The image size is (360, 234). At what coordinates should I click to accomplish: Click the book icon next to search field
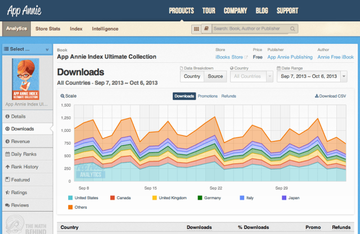pos(206,29)
